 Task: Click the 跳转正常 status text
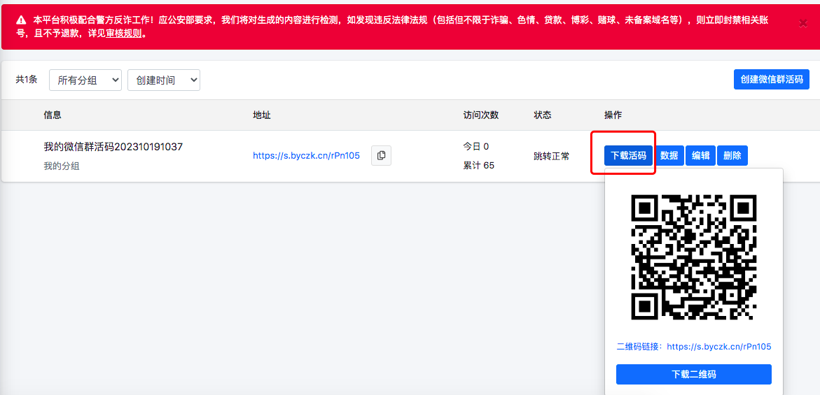[x=551, y=156]
